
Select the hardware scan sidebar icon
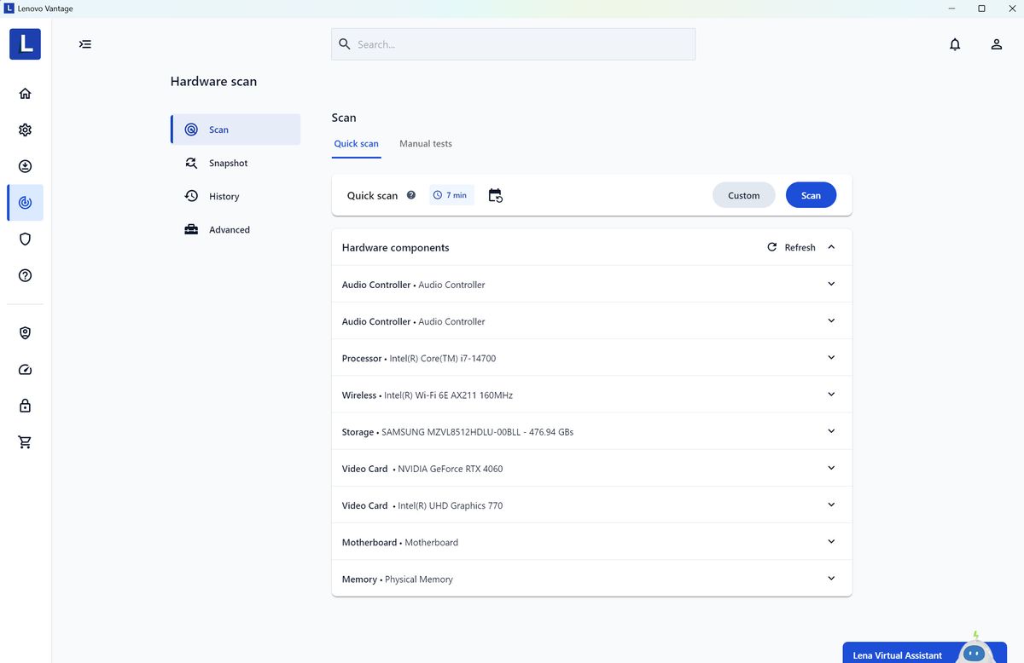25,203
